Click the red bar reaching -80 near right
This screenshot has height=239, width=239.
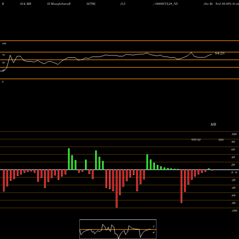coord(182,186)
